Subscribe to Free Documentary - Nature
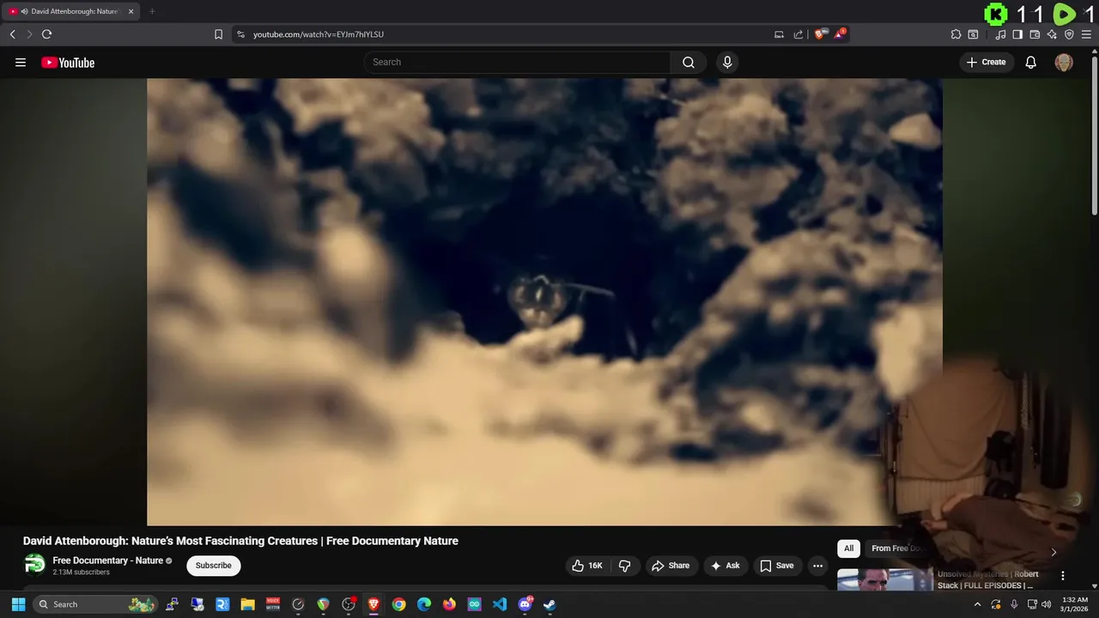Screen dimensions: 1099x618 (214, 566)
